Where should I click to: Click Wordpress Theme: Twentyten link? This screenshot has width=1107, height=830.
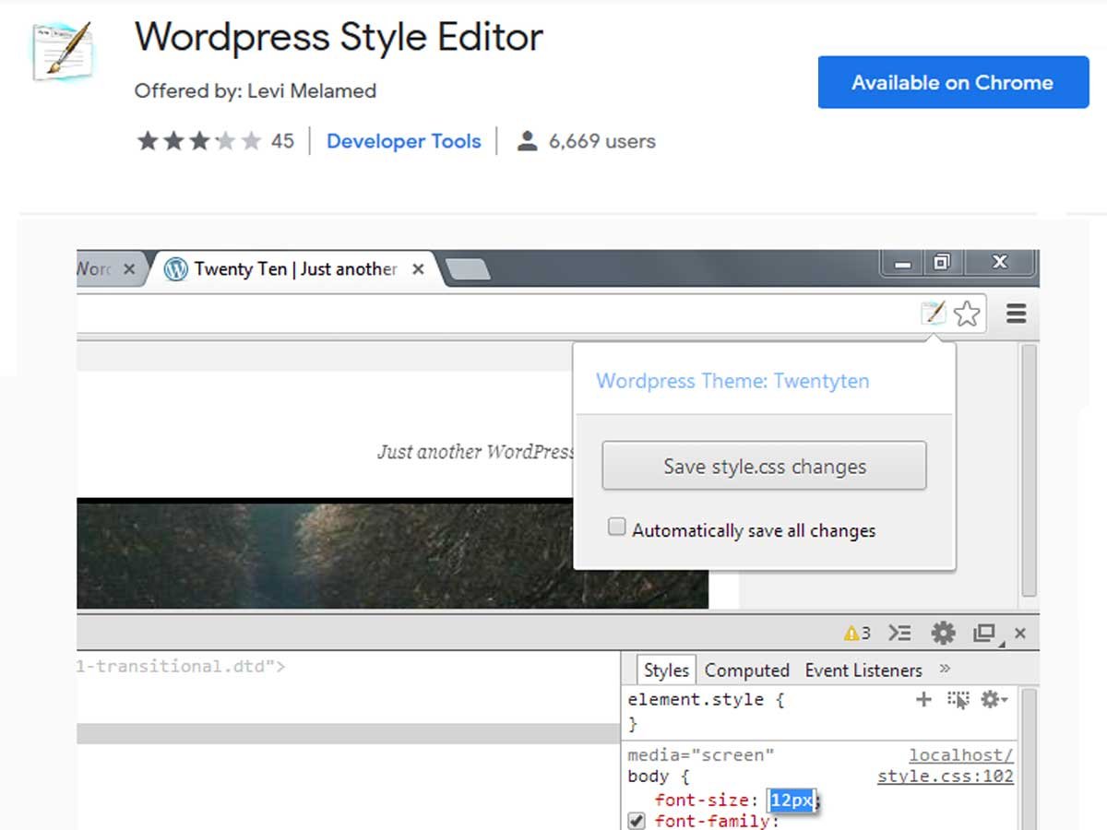click(x=732, y=381)
